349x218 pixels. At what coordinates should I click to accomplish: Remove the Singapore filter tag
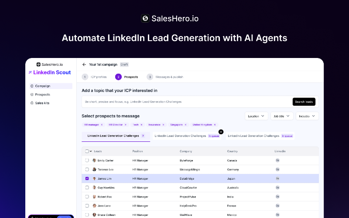tap(185, 125)
